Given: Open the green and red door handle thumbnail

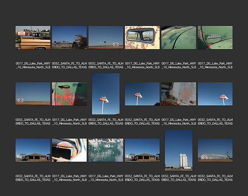Looking at the screenshot, I should coord(70,94).
